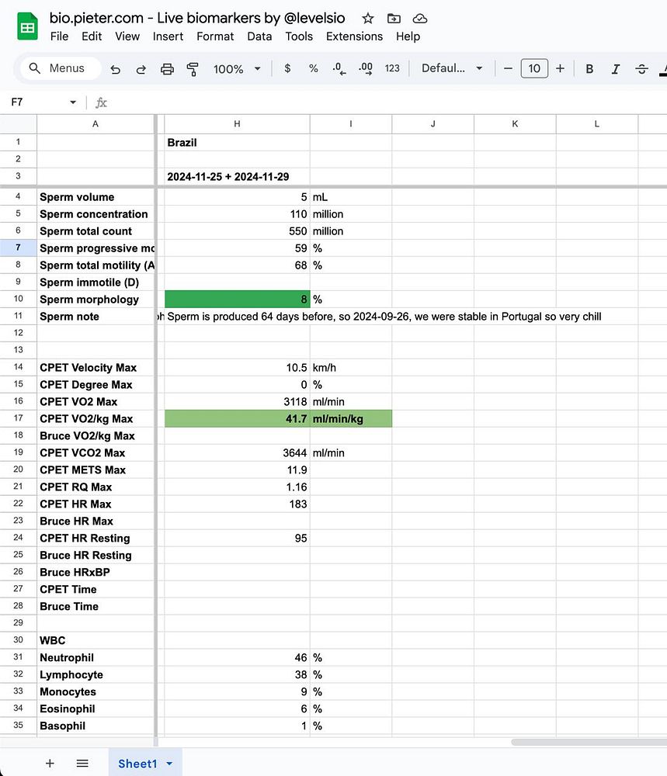Search the menus box
This screenshot has height=776, width=667.
tap(61, 68)
